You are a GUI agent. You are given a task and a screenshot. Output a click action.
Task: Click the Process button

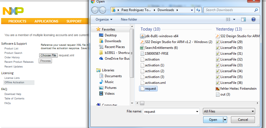click(45, 61)
